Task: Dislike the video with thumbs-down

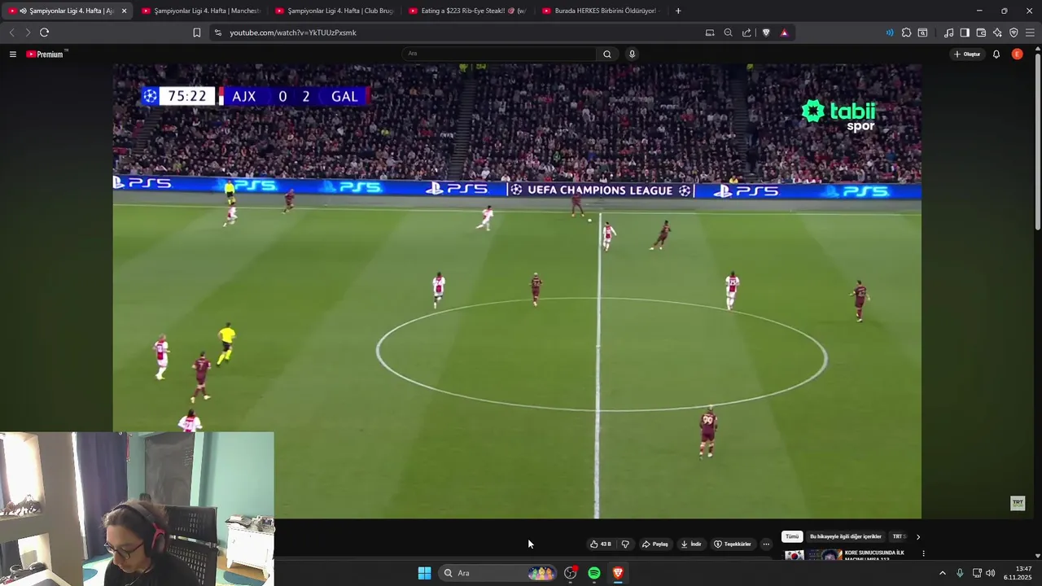Action: (x=625, y=544)
